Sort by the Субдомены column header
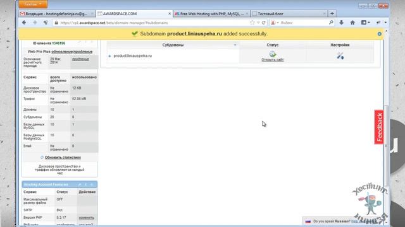 [x=173, y=45]
